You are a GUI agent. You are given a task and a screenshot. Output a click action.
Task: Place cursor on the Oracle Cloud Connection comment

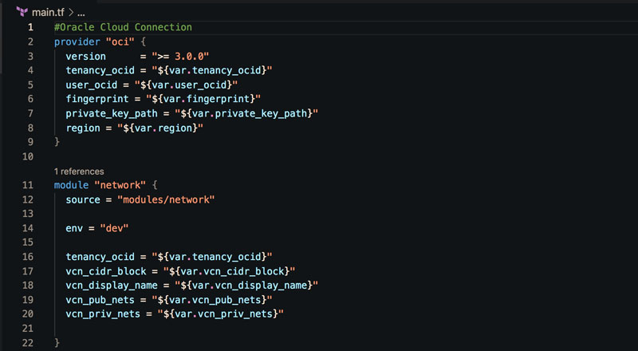123,27
